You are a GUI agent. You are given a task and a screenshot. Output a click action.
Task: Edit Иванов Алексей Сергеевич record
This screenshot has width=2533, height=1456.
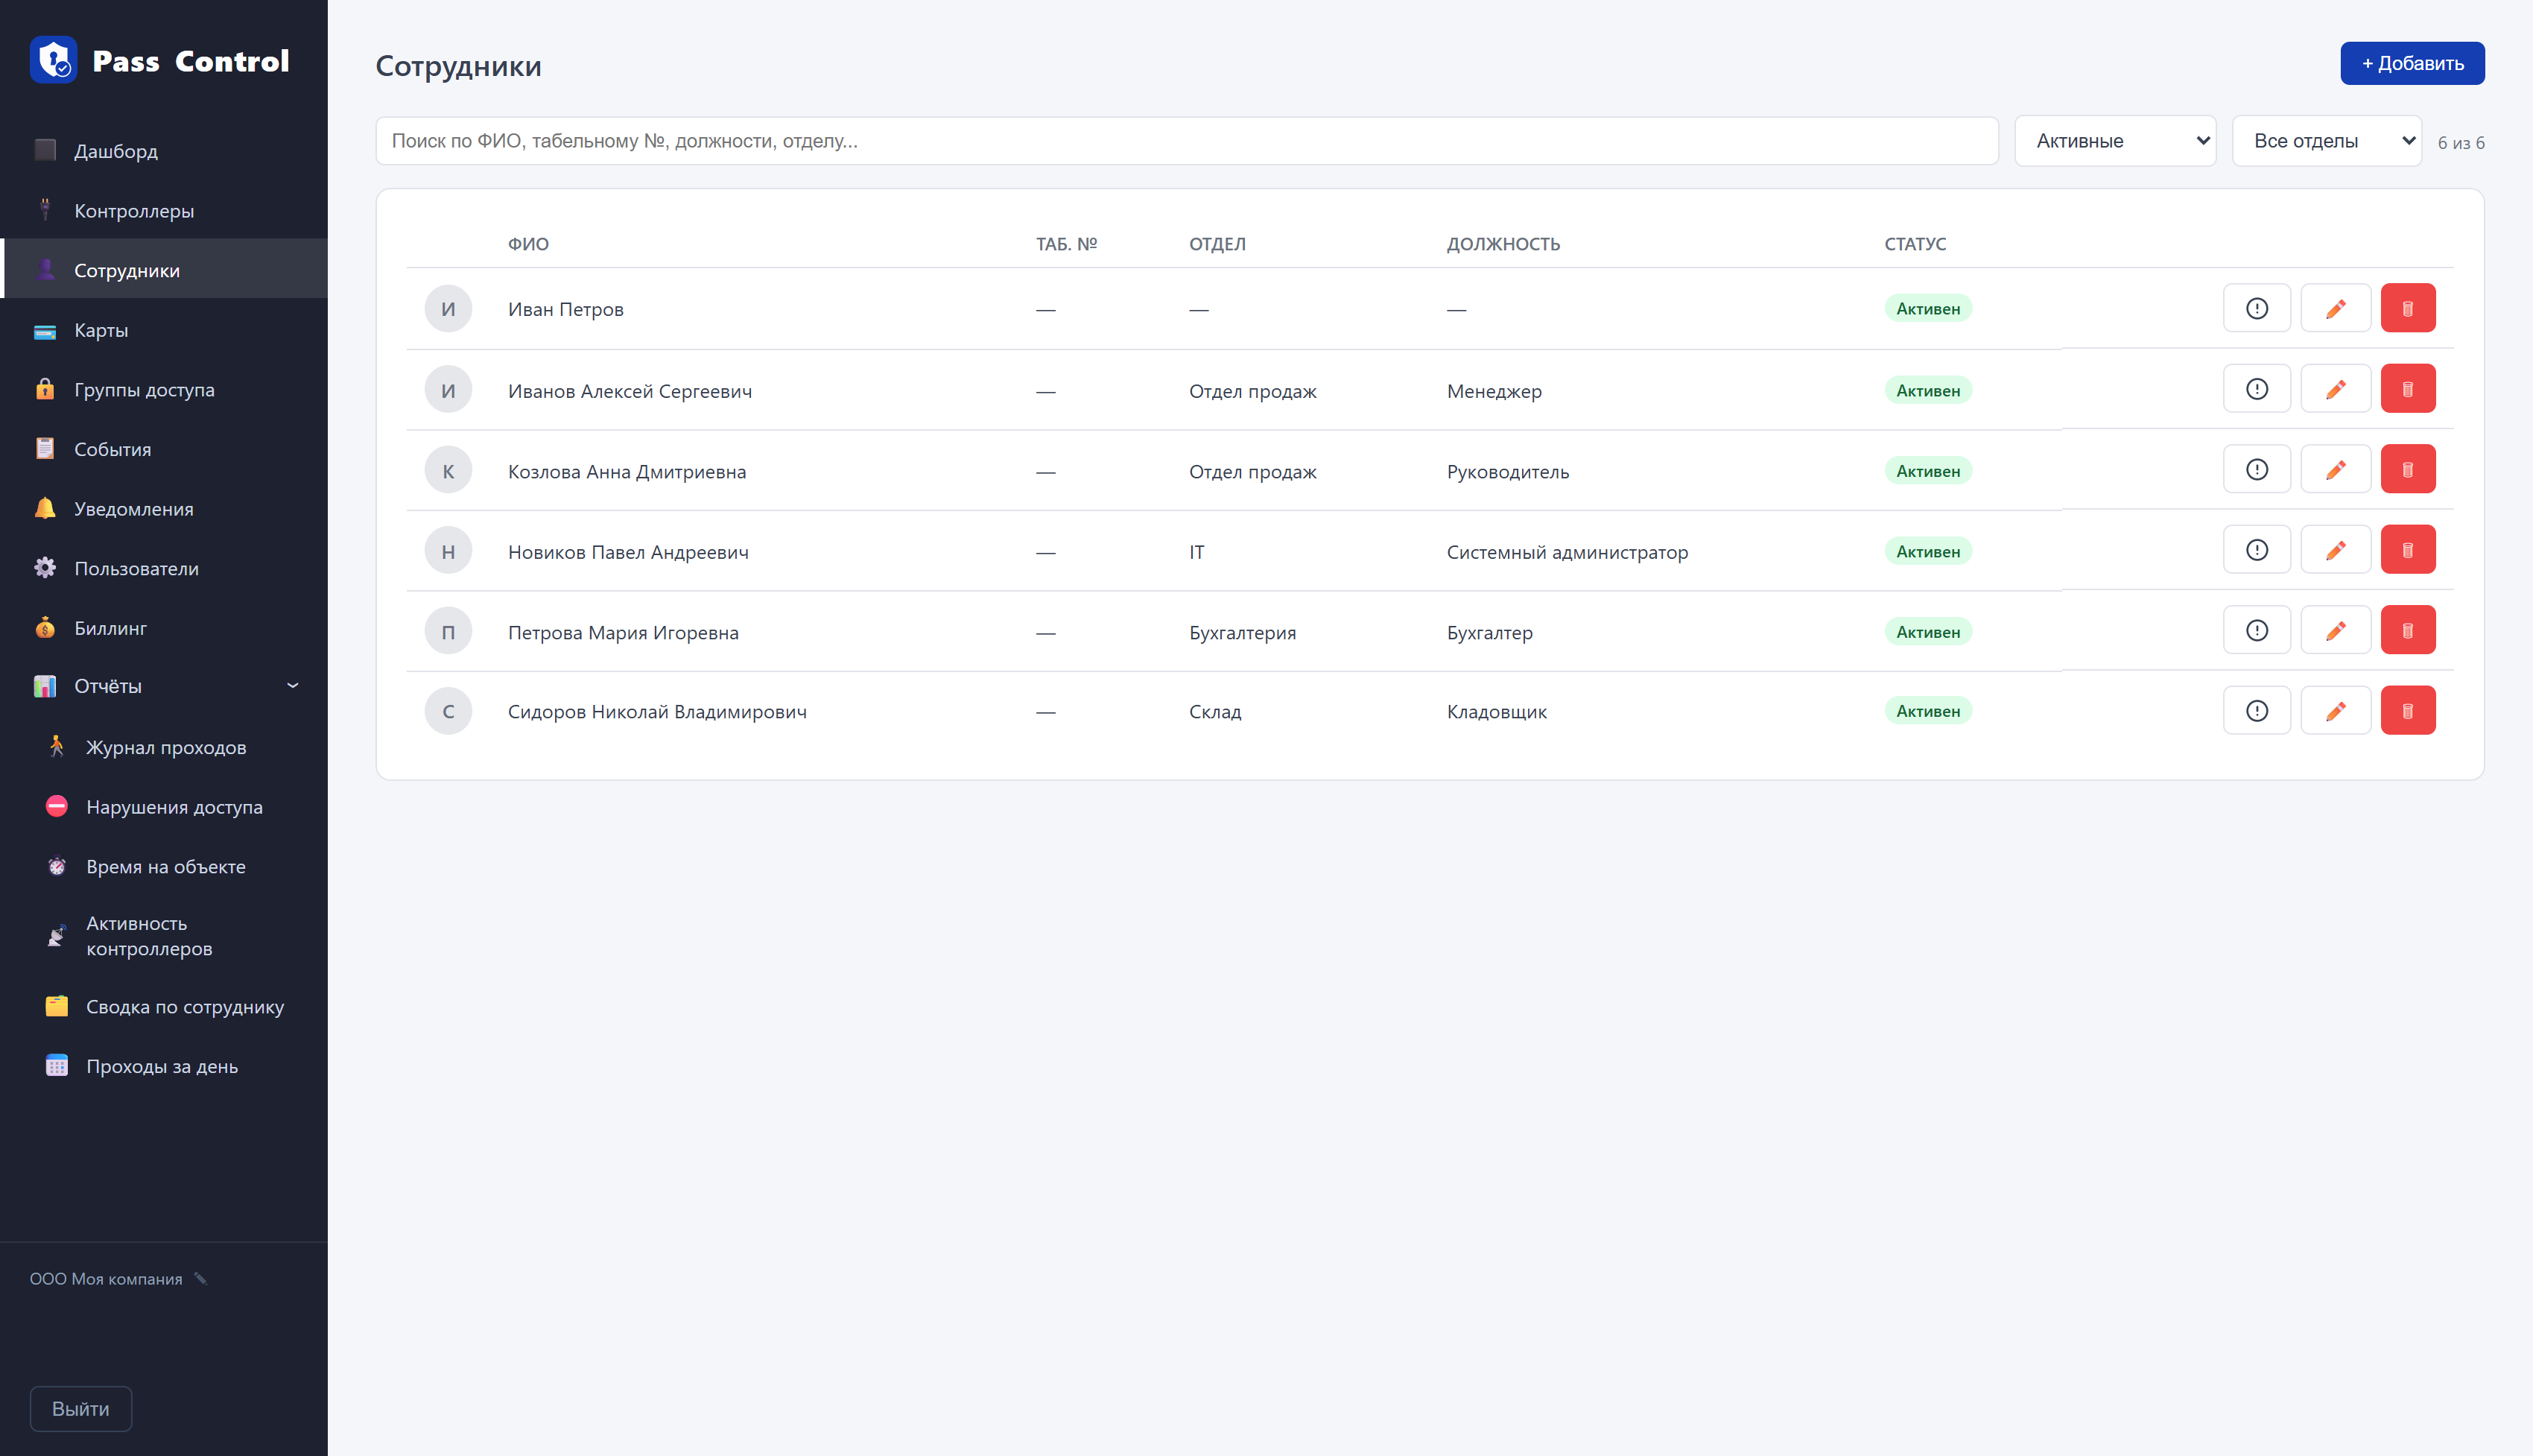pyautogui.click(x=2335, y=389)
